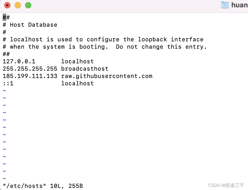
Task: Place cursor on the highlighted first # character
Action: (4, 17)
